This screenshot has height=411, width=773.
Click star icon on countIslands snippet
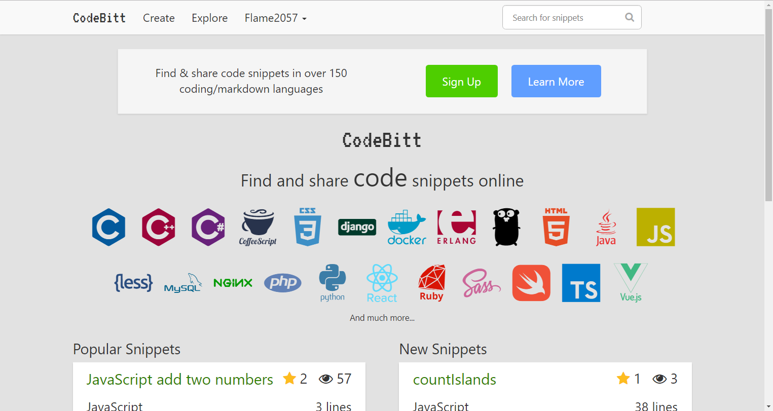tap(623, 378)
